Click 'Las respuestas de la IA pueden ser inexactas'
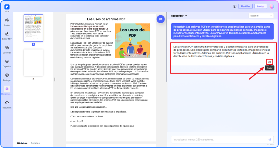The height and width of the screenshot is (148, 279). pyautogui.click(x=98, y=112)
